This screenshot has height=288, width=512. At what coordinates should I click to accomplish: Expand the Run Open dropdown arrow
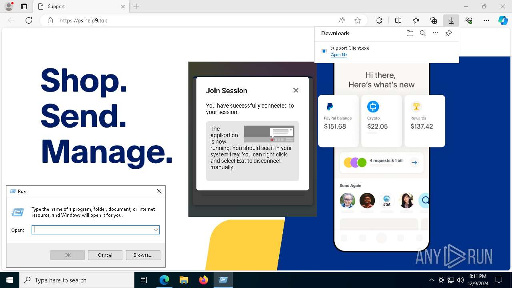point(156,230)
